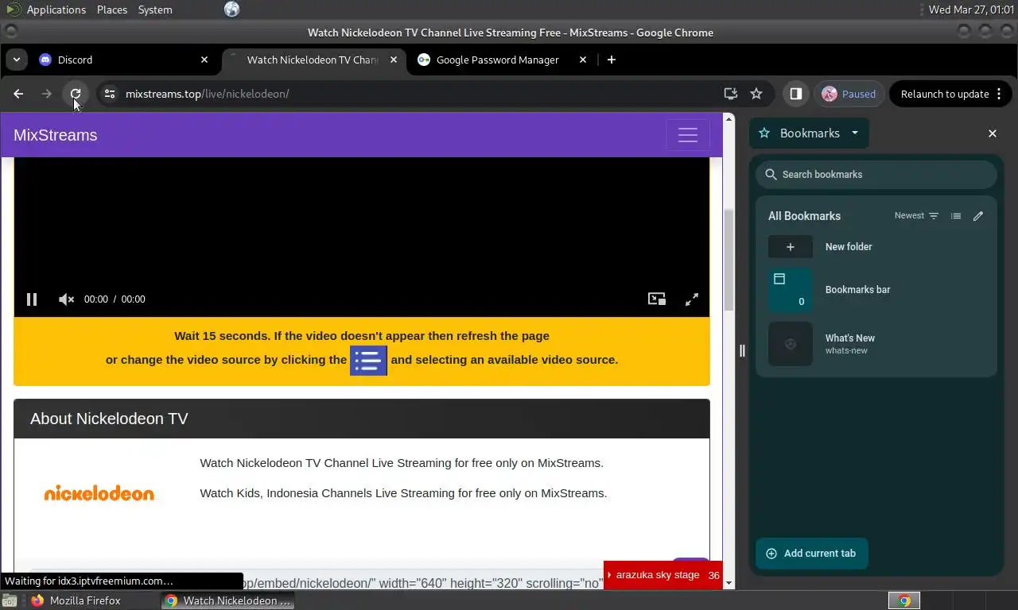Switch to Mozilla Firefox in taskbar
This screenshot has height=610, width=1018.
pos(76,600)
